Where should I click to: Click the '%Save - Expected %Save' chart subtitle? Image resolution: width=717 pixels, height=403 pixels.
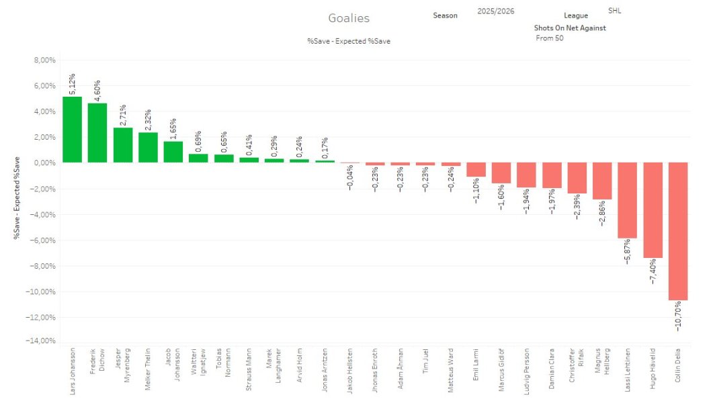tap(349, 41)
